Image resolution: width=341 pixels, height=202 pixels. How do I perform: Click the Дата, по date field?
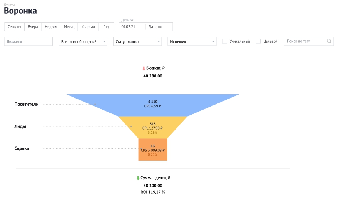[159, 26]
